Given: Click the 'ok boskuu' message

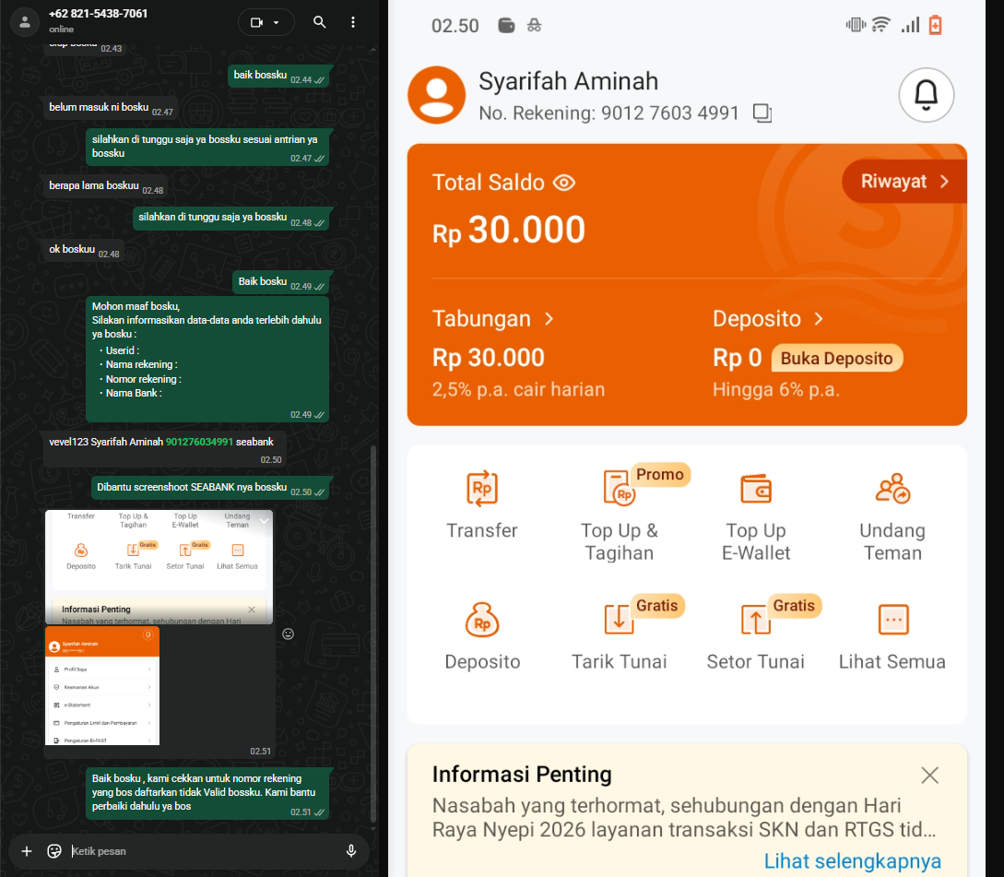Looking at the screenshot, I should click(83, 249).
